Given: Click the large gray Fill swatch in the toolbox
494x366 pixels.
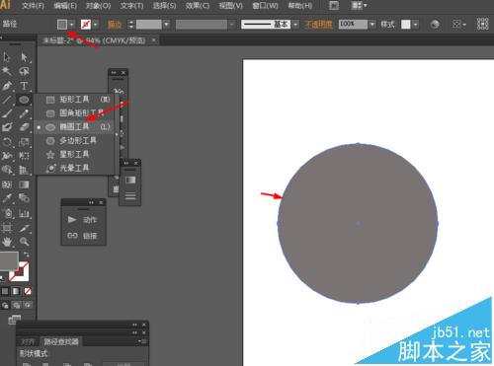Looking at the screenshot, I should tap(9, 261).
